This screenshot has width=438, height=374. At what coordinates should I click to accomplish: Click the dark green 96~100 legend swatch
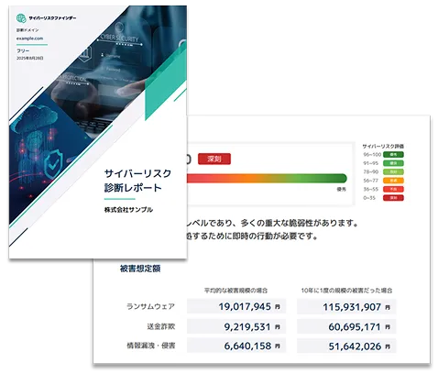pyautogui.click(x=393, y=155)
